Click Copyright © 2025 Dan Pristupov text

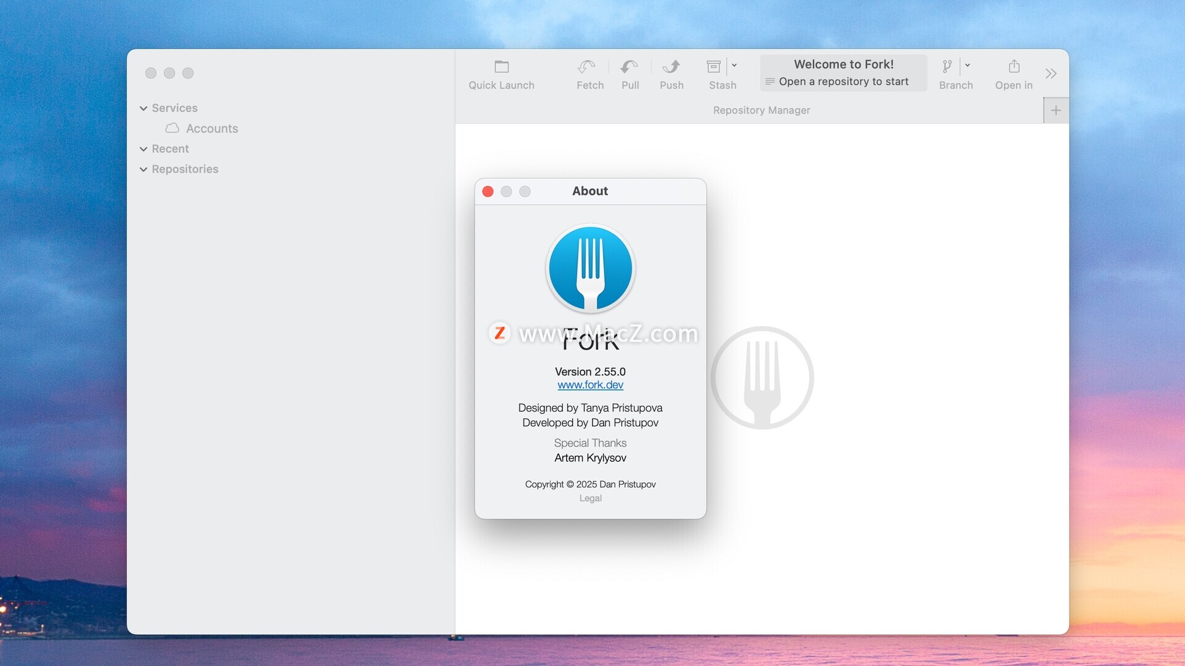590,485
